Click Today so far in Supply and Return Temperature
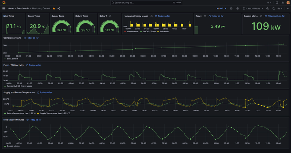291x153 pixels. tap(44, 92)
